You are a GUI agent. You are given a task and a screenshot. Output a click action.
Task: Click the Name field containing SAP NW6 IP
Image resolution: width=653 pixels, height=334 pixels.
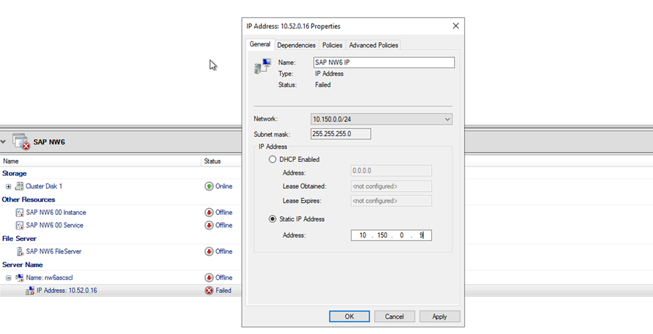tap(384, 62)
